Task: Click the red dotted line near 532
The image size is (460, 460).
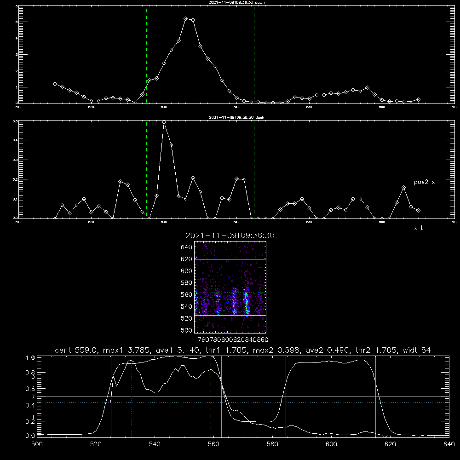Action: pos(132,397)
